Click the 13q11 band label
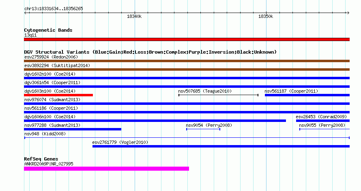This screenshot has height=191, width=361. point(30,35)
